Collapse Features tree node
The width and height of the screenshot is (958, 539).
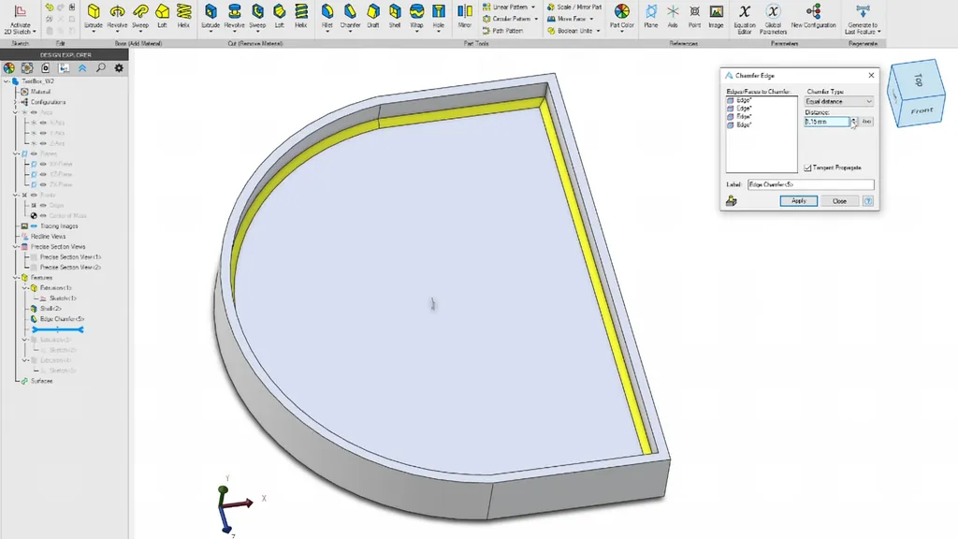click(15, 277)
